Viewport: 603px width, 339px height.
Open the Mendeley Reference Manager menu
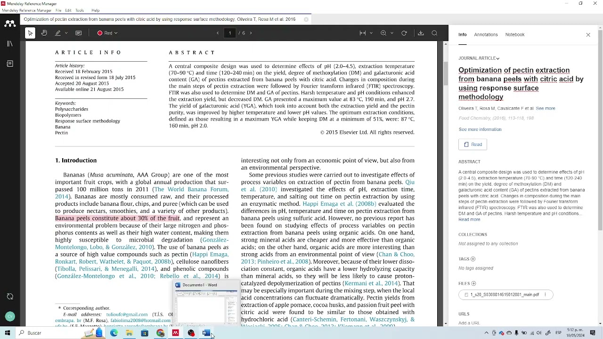27,10
